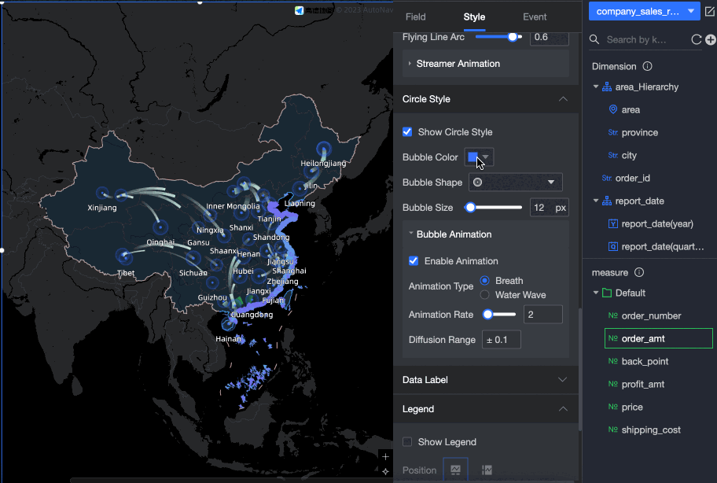Select the back_point measure
717x483 pixels.
[x=645, y=361]
